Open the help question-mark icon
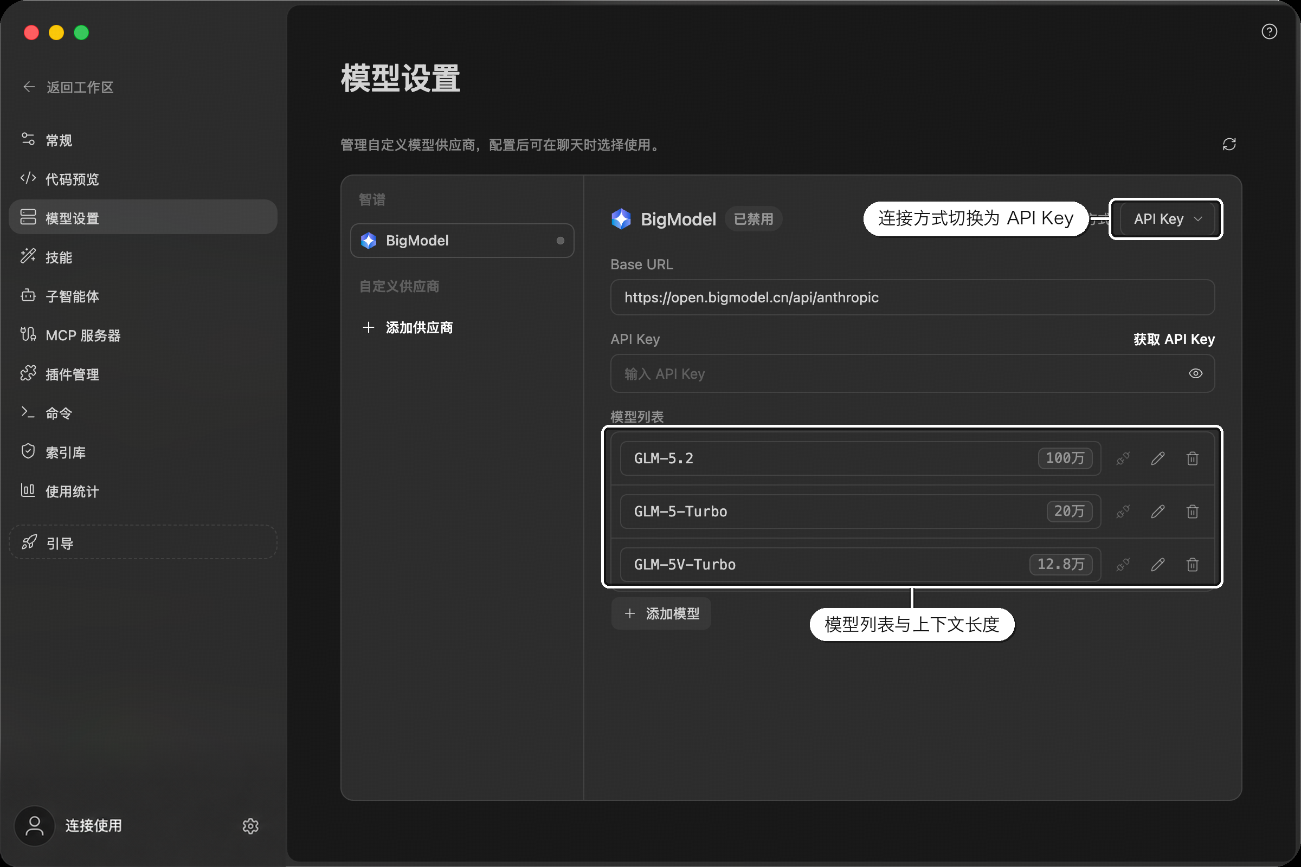This screenshot has width=1301, height=867. pyautogui.click(x=1269, y=31)
